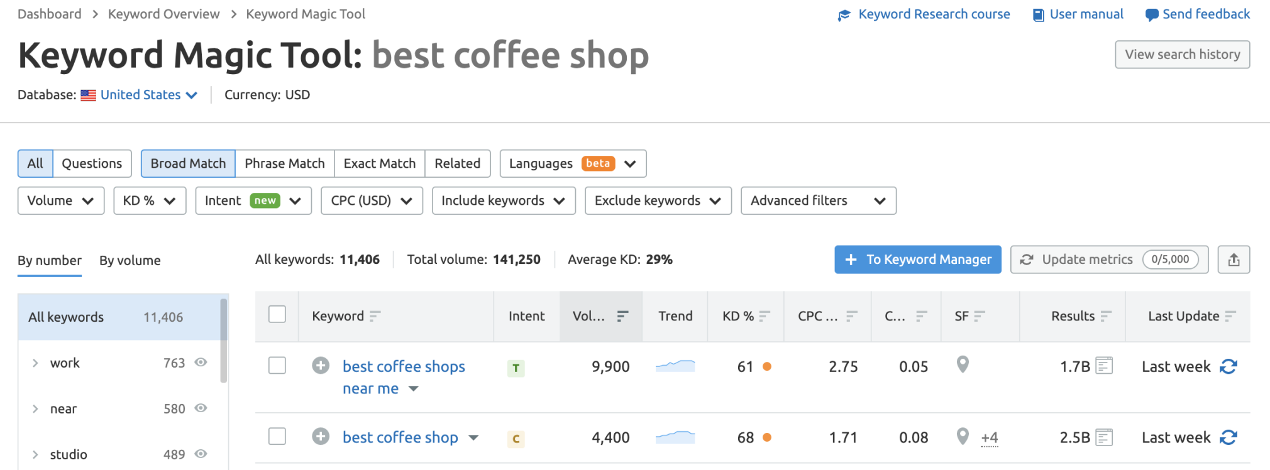Select the All tab
Image resolution: width=1270 pixels, height=470 pixels.
click(35, 163)
